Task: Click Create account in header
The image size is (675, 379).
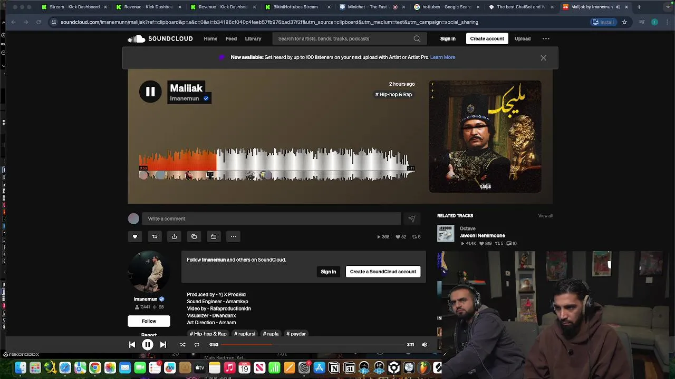Action: (487, 38)
